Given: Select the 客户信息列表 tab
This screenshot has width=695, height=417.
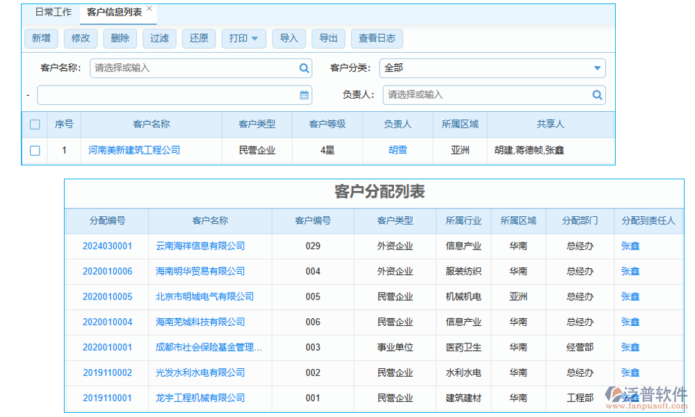Looking at the screenshot, I should 113,11.
